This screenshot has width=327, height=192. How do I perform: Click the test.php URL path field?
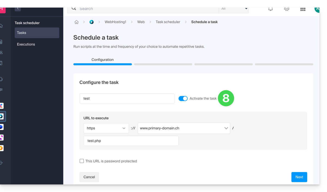131,141
